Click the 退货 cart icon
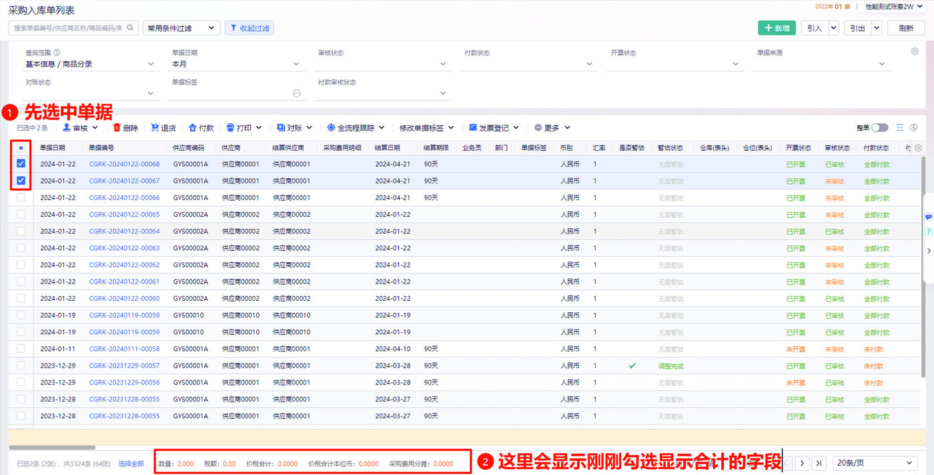Screen dimensions: 934x475 point(155,127)
